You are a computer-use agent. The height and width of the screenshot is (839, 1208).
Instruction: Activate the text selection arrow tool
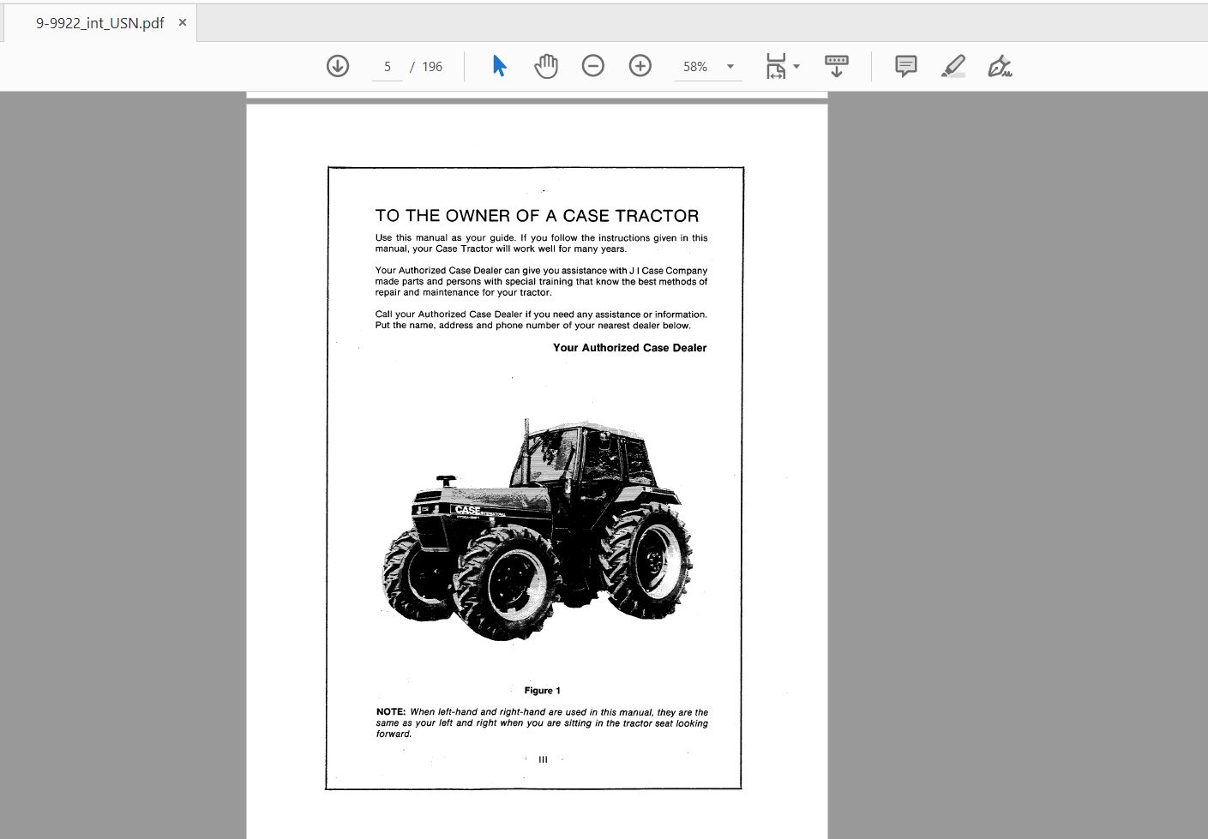498,65
